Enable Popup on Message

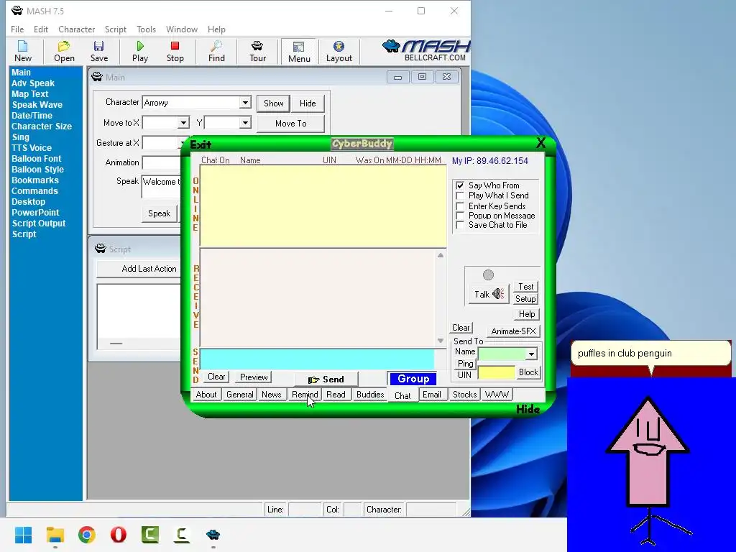tap(460, 216)
